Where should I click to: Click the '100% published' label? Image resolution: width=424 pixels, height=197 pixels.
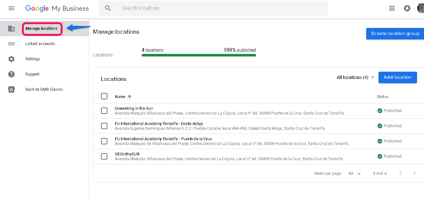(x=240, y=50)
